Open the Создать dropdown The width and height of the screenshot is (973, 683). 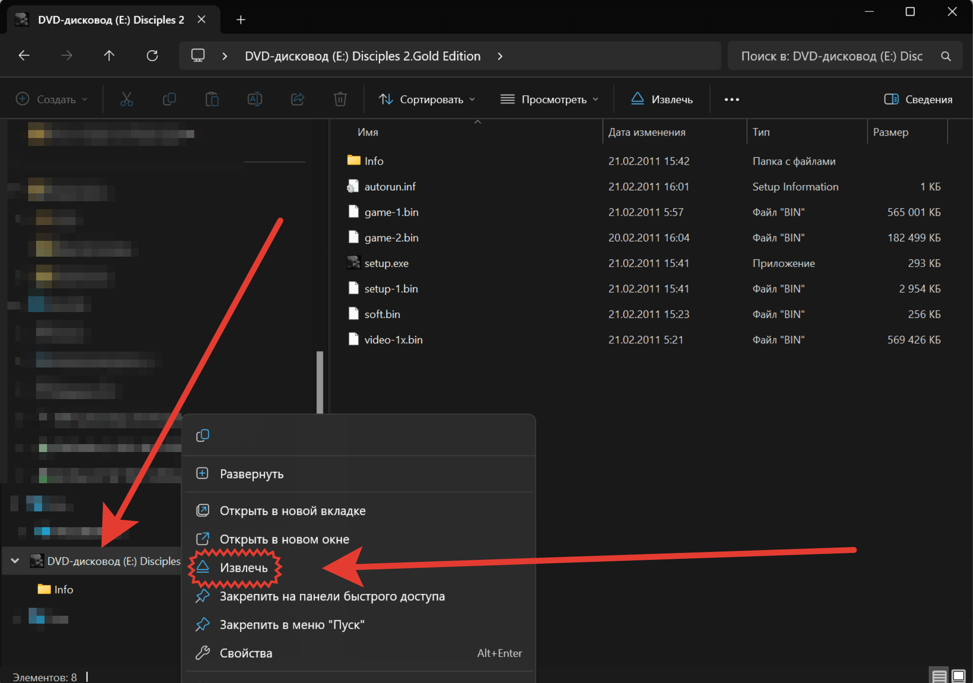tap(51, 99)
